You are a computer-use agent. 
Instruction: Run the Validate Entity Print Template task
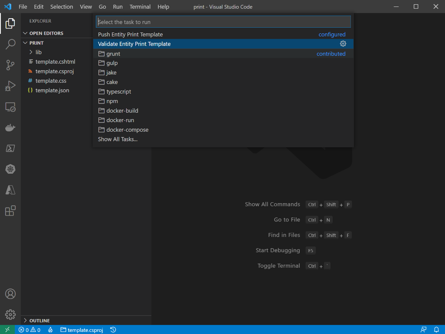[223, 44]
